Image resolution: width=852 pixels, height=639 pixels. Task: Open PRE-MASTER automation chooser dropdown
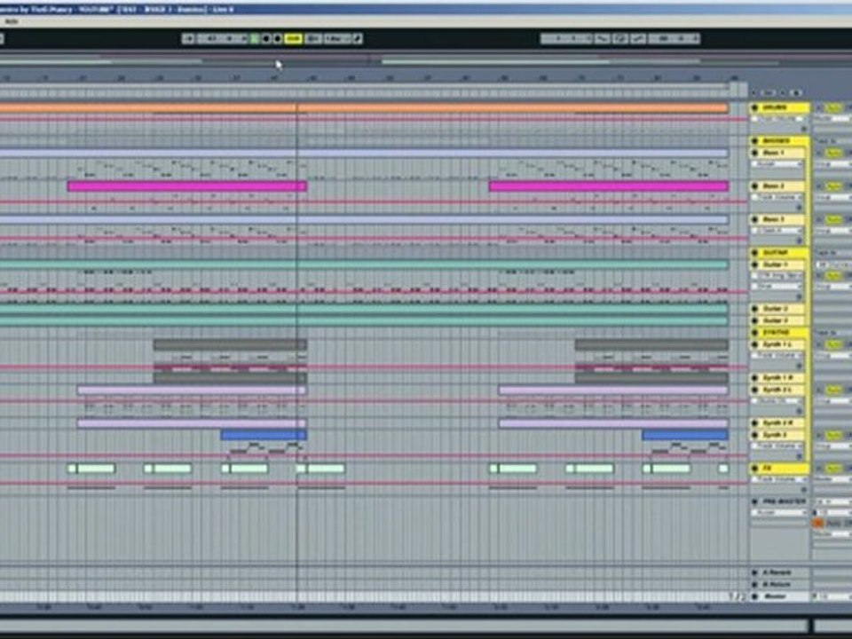779,512
